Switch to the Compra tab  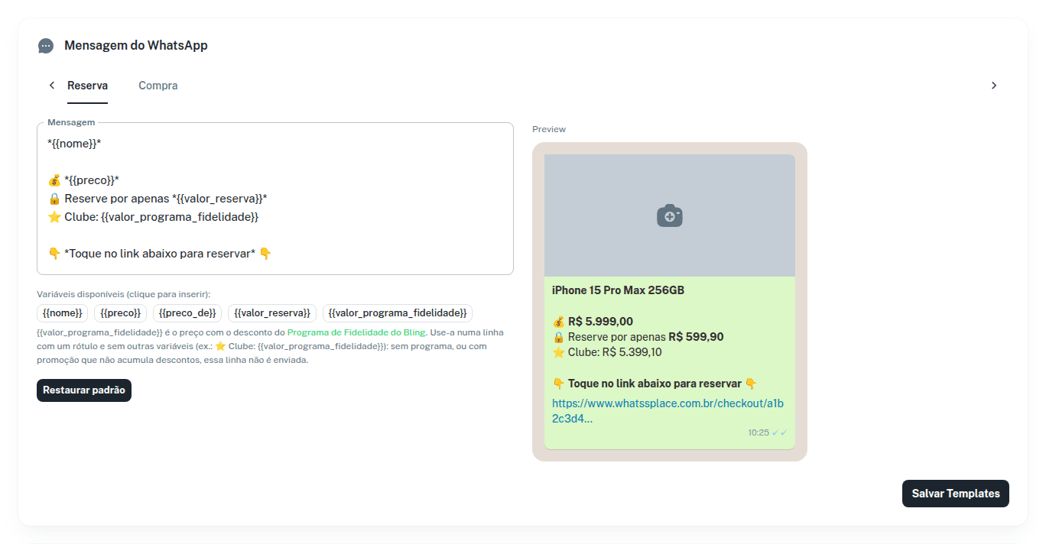point(158,86)
